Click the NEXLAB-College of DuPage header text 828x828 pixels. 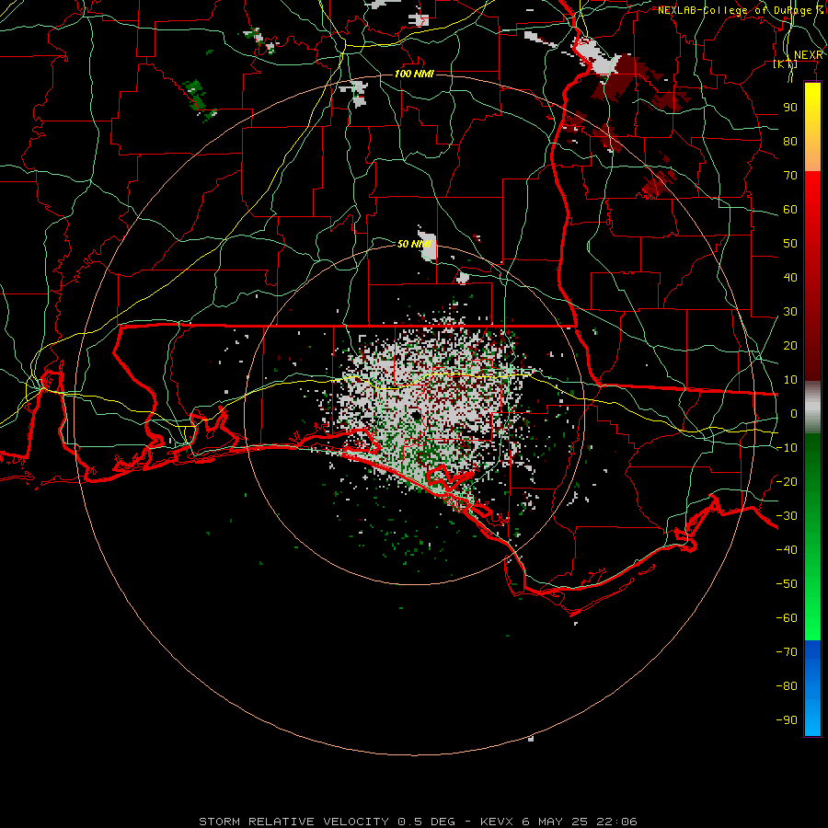pos(740,10)
